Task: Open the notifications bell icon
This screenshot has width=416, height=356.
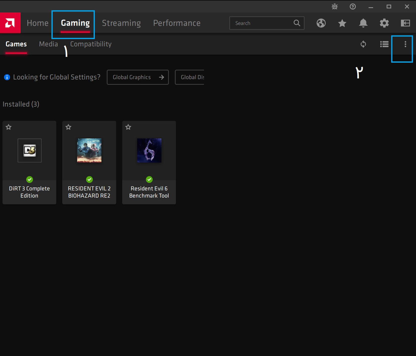Action: (363, 23)
